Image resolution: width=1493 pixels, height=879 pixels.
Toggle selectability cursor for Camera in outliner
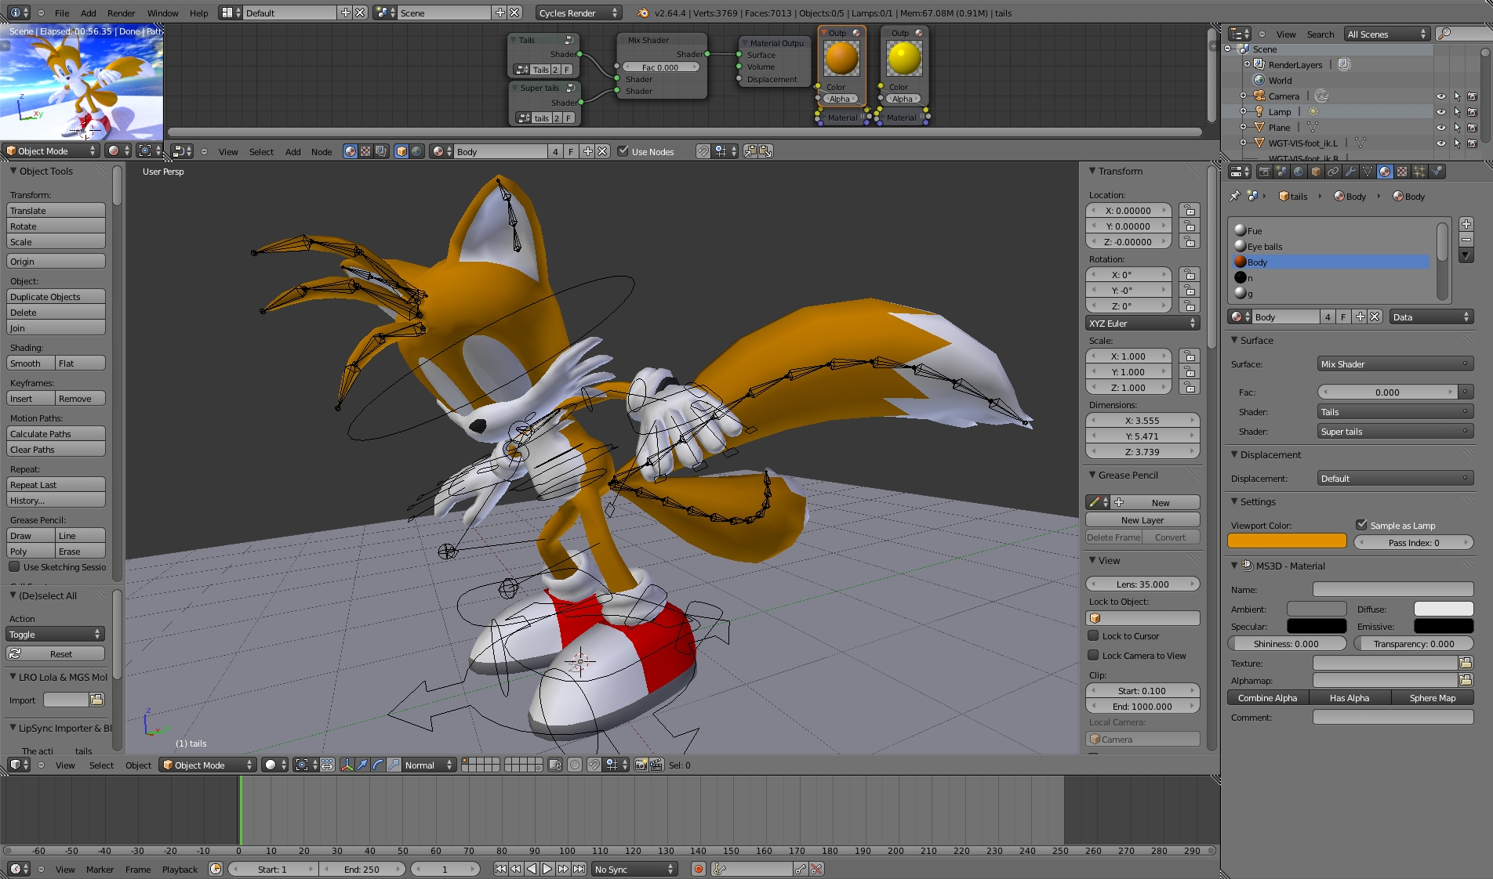pos(1457,96)
